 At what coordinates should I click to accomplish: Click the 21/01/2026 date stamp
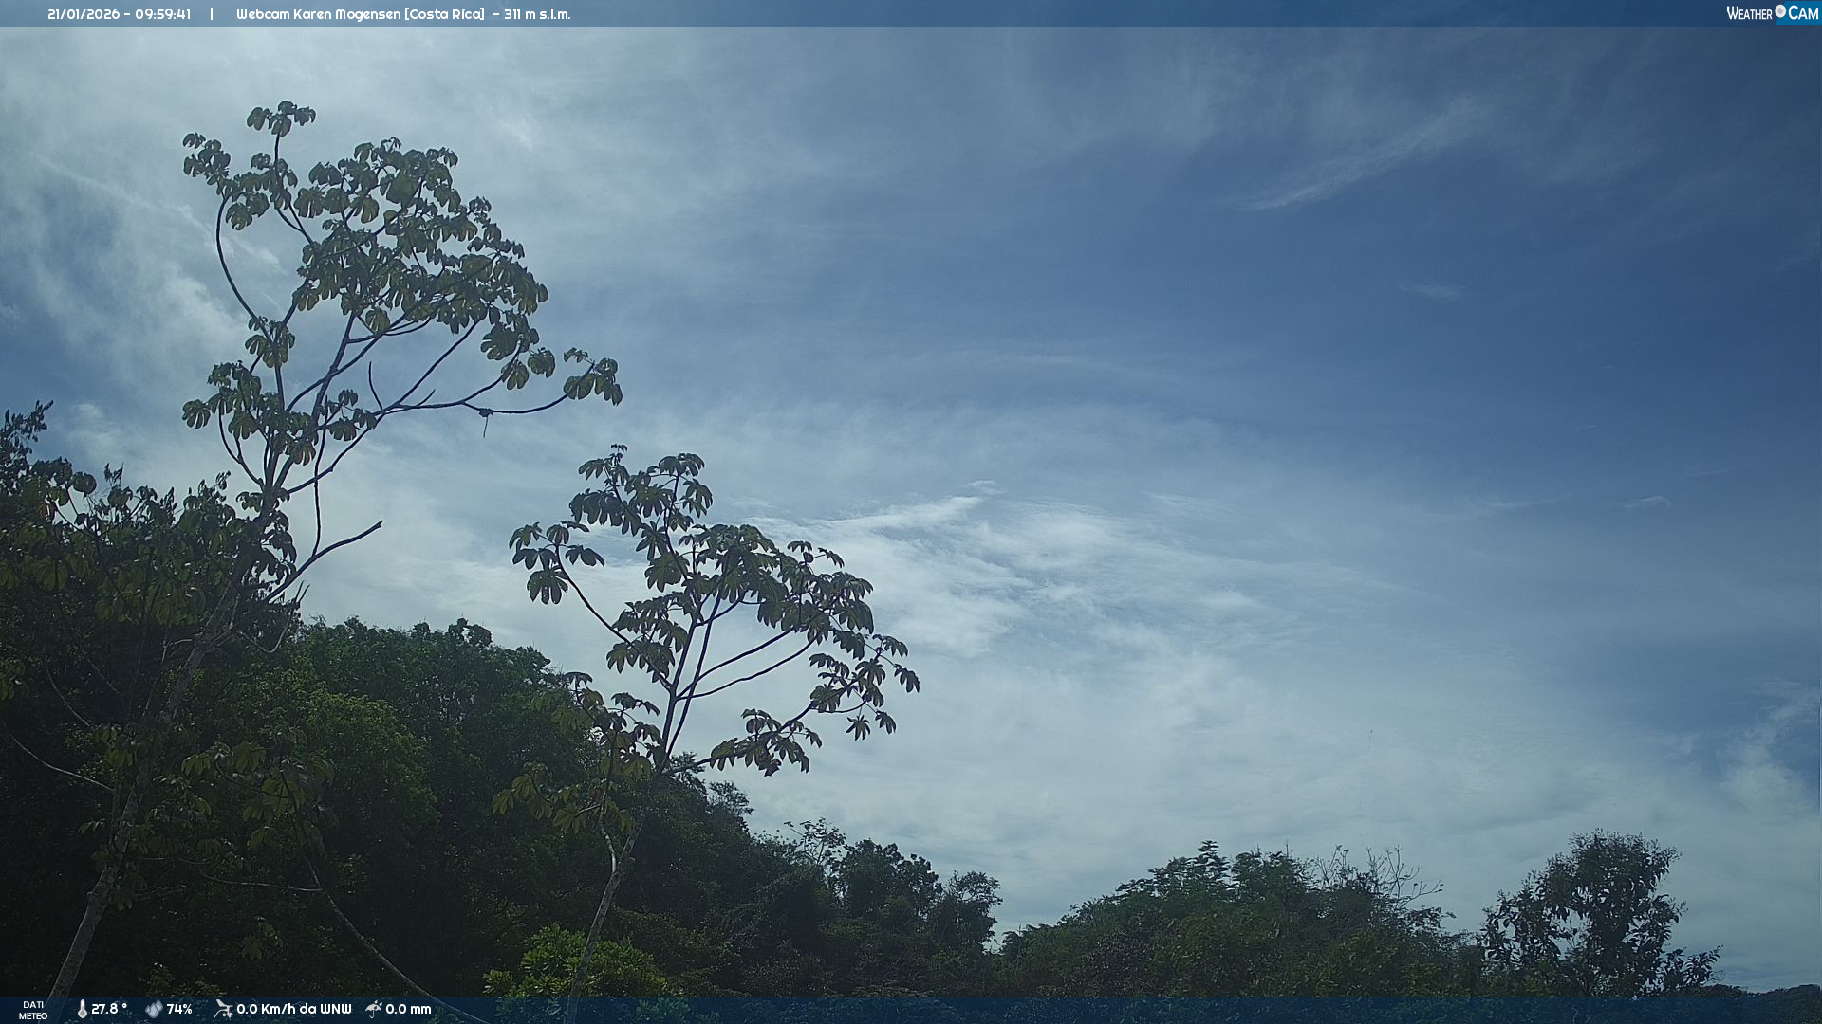84,14
